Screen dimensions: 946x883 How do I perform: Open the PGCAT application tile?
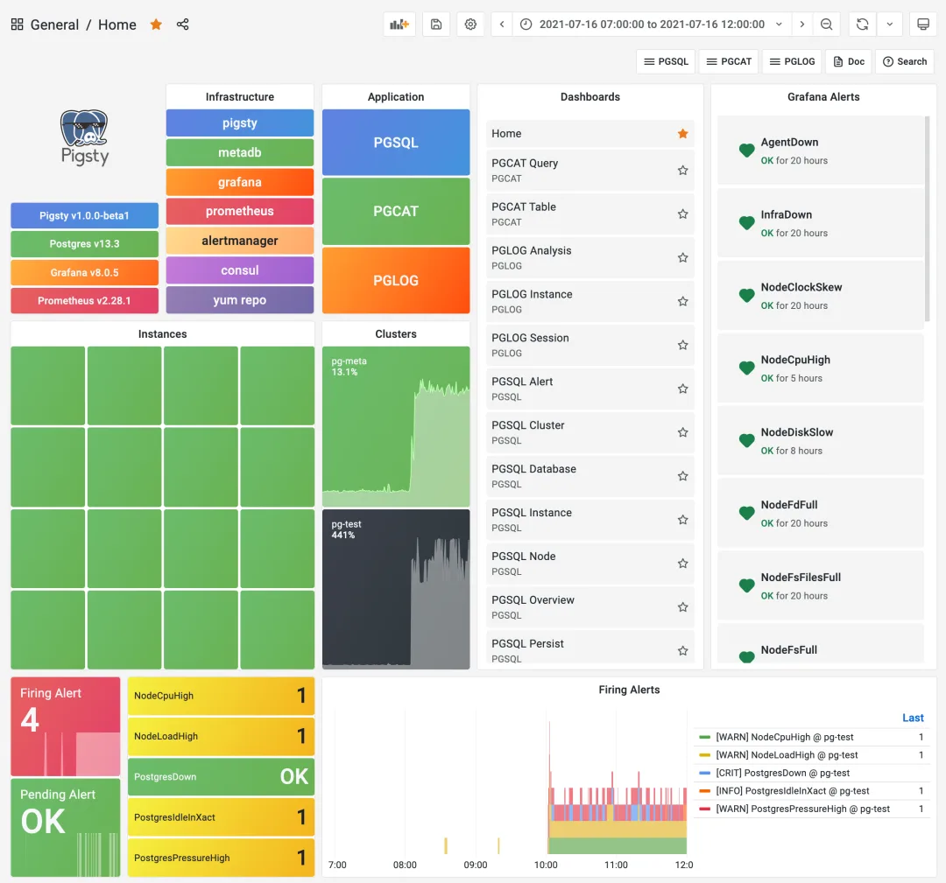396,211
